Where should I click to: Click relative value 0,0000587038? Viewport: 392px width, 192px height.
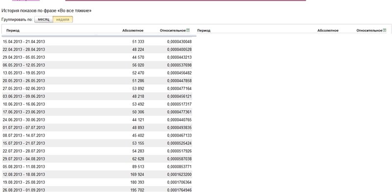pyautogui.click(x=179, y=159)
